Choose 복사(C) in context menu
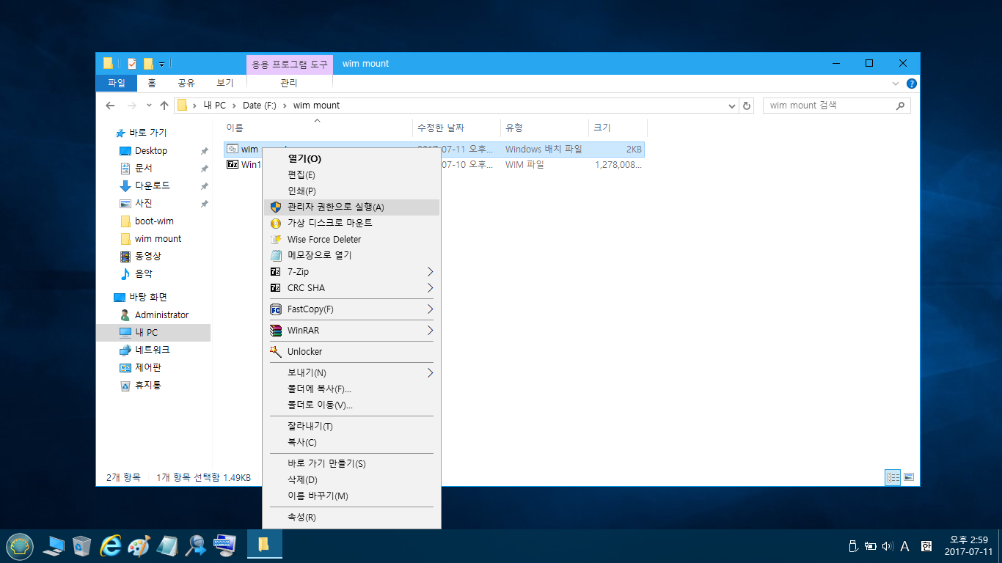Image resolution: width=1002 pixels, height=563 pixels. coord(351,442)
